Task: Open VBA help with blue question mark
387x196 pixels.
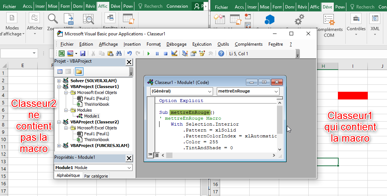Action: pos(221,53)
